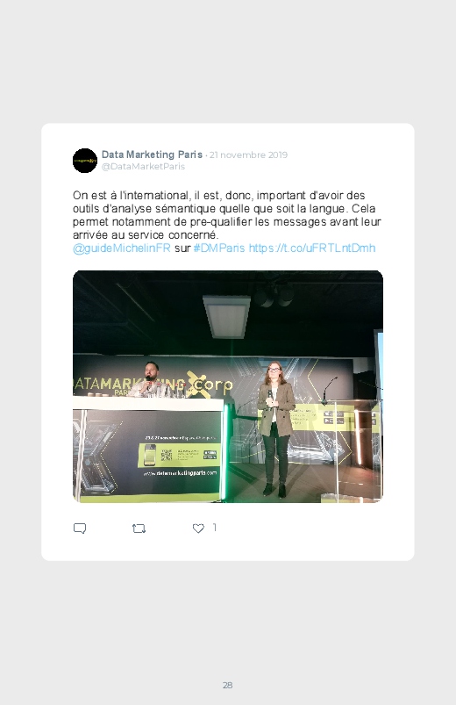This screenshot has width=456, height=705.
Task: Click page number 28 at the bottom
Action: click(228, 685)
